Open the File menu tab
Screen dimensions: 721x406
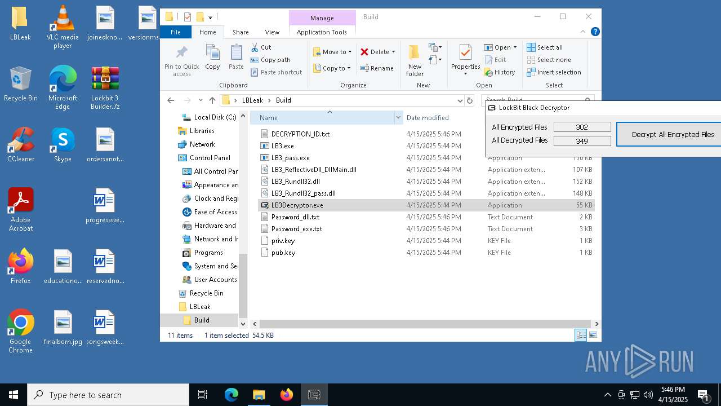[x=176, y=32]
